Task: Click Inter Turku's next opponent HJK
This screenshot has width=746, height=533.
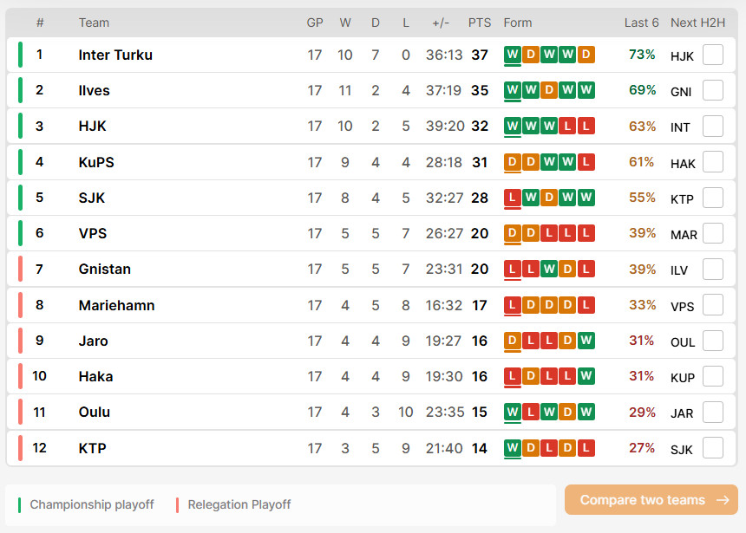Action: 682,56
